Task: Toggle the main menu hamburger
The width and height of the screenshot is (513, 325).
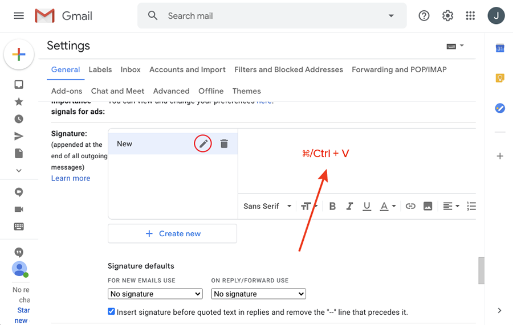Action: point(19,16)
